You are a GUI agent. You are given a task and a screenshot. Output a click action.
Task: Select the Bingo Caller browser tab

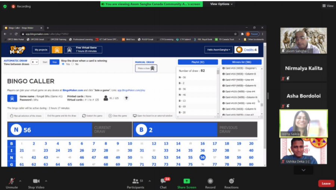(23, 28)
